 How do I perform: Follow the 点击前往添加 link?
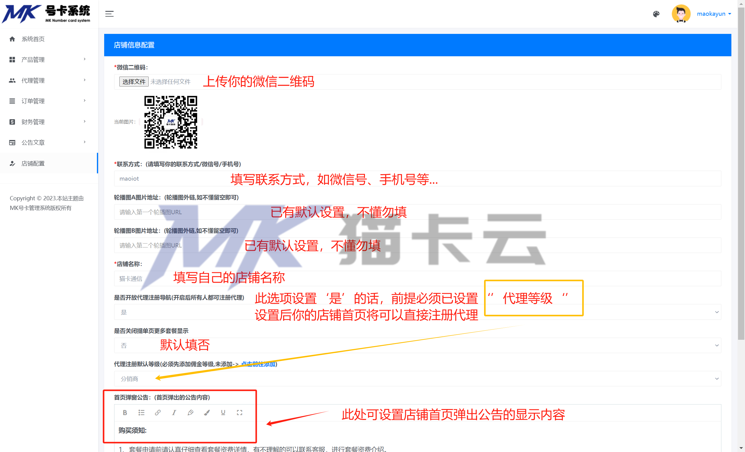point(258,364)
